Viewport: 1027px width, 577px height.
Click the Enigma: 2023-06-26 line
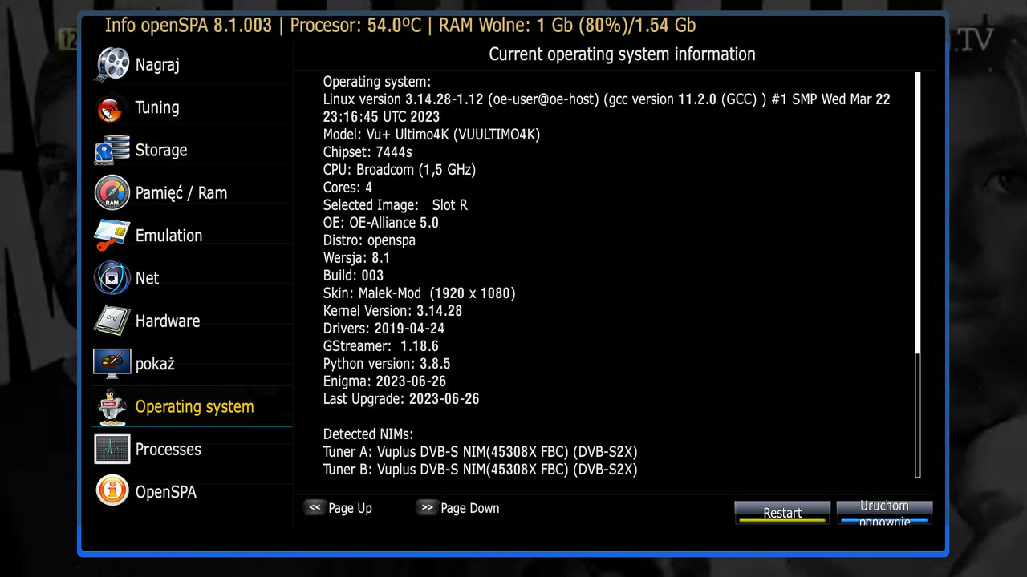384,381
